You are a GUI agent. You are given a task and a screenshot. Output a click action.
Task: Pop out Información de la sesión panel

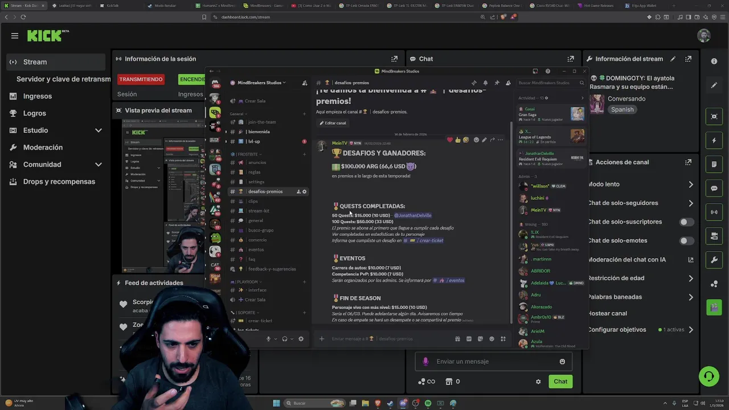pyautogui.click(x=394, y=59)
